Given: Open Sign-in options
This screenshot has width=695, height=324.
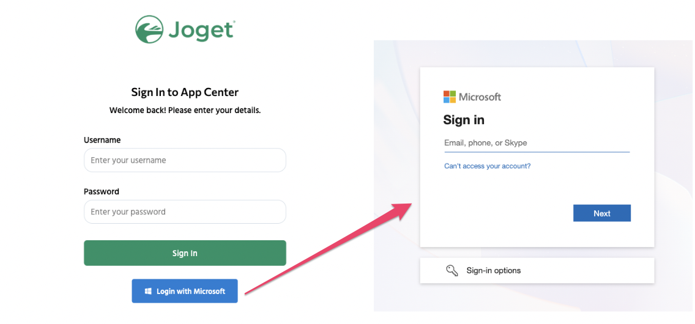Looking at the screenshot, I should point(537,270).
